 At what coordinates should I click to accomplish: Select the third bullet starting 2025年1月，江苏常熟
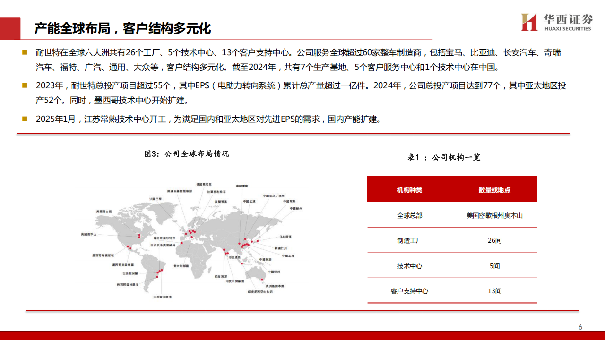[x=208, y=119]
